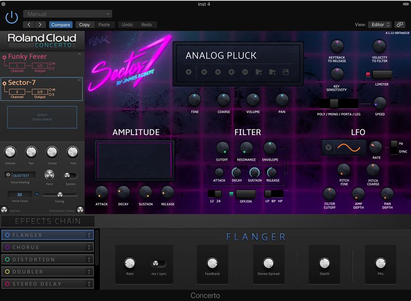The height and width of the screenshot is (301, 411).
Task: Open the View Editor dropdown
Action: pyautogui.click(x=380, y=24)
